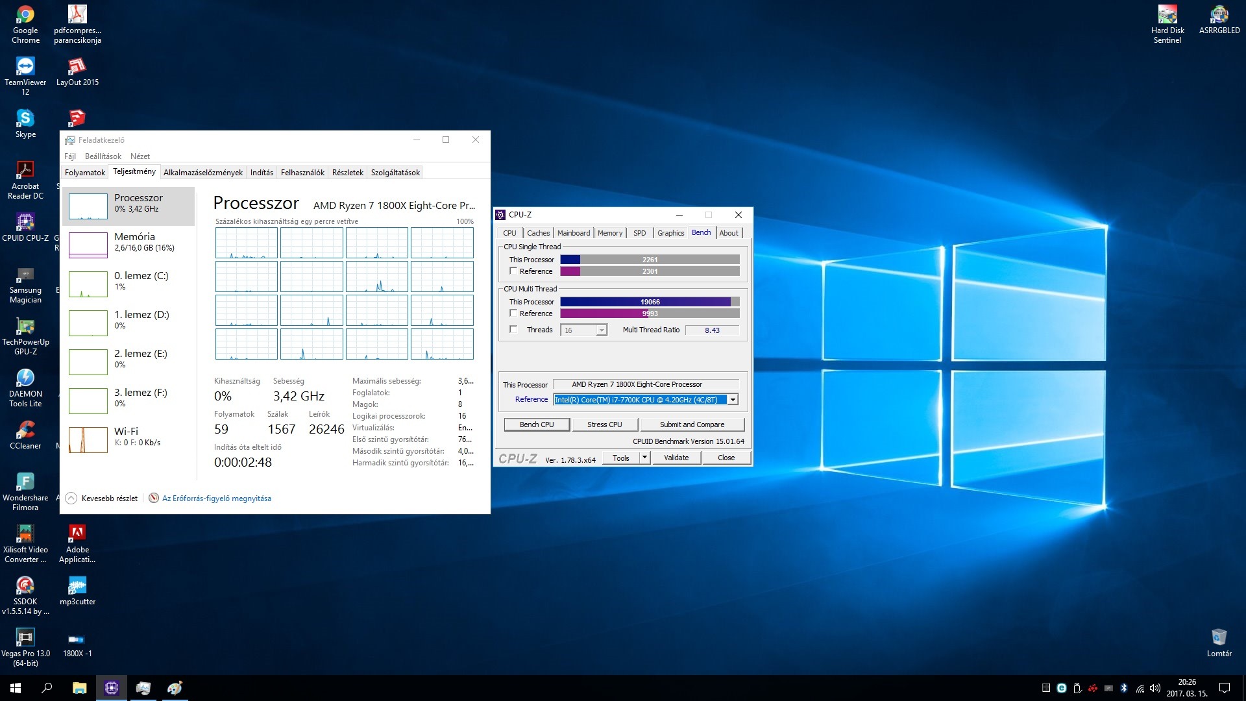
Task: Open the Adobe Application desktop icon
Action: pyautogui.click(x=77, y=543)
